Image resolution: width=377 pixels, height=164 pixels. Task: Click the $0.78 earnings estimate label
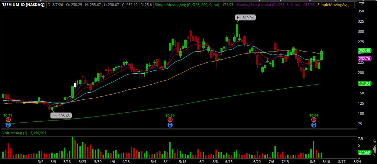pyautogui.click(x=8, y=115)
